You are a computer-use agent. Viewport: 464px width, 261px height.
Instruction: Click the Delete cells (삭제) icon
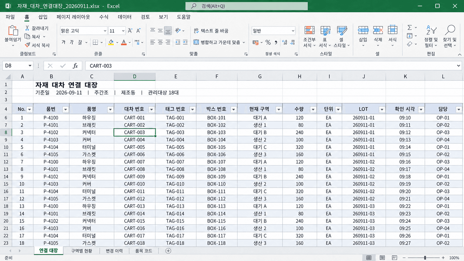(378, 30)
